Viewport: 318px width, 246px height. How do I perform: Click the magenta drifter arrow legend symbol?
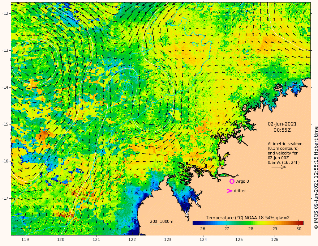(229, 191)
